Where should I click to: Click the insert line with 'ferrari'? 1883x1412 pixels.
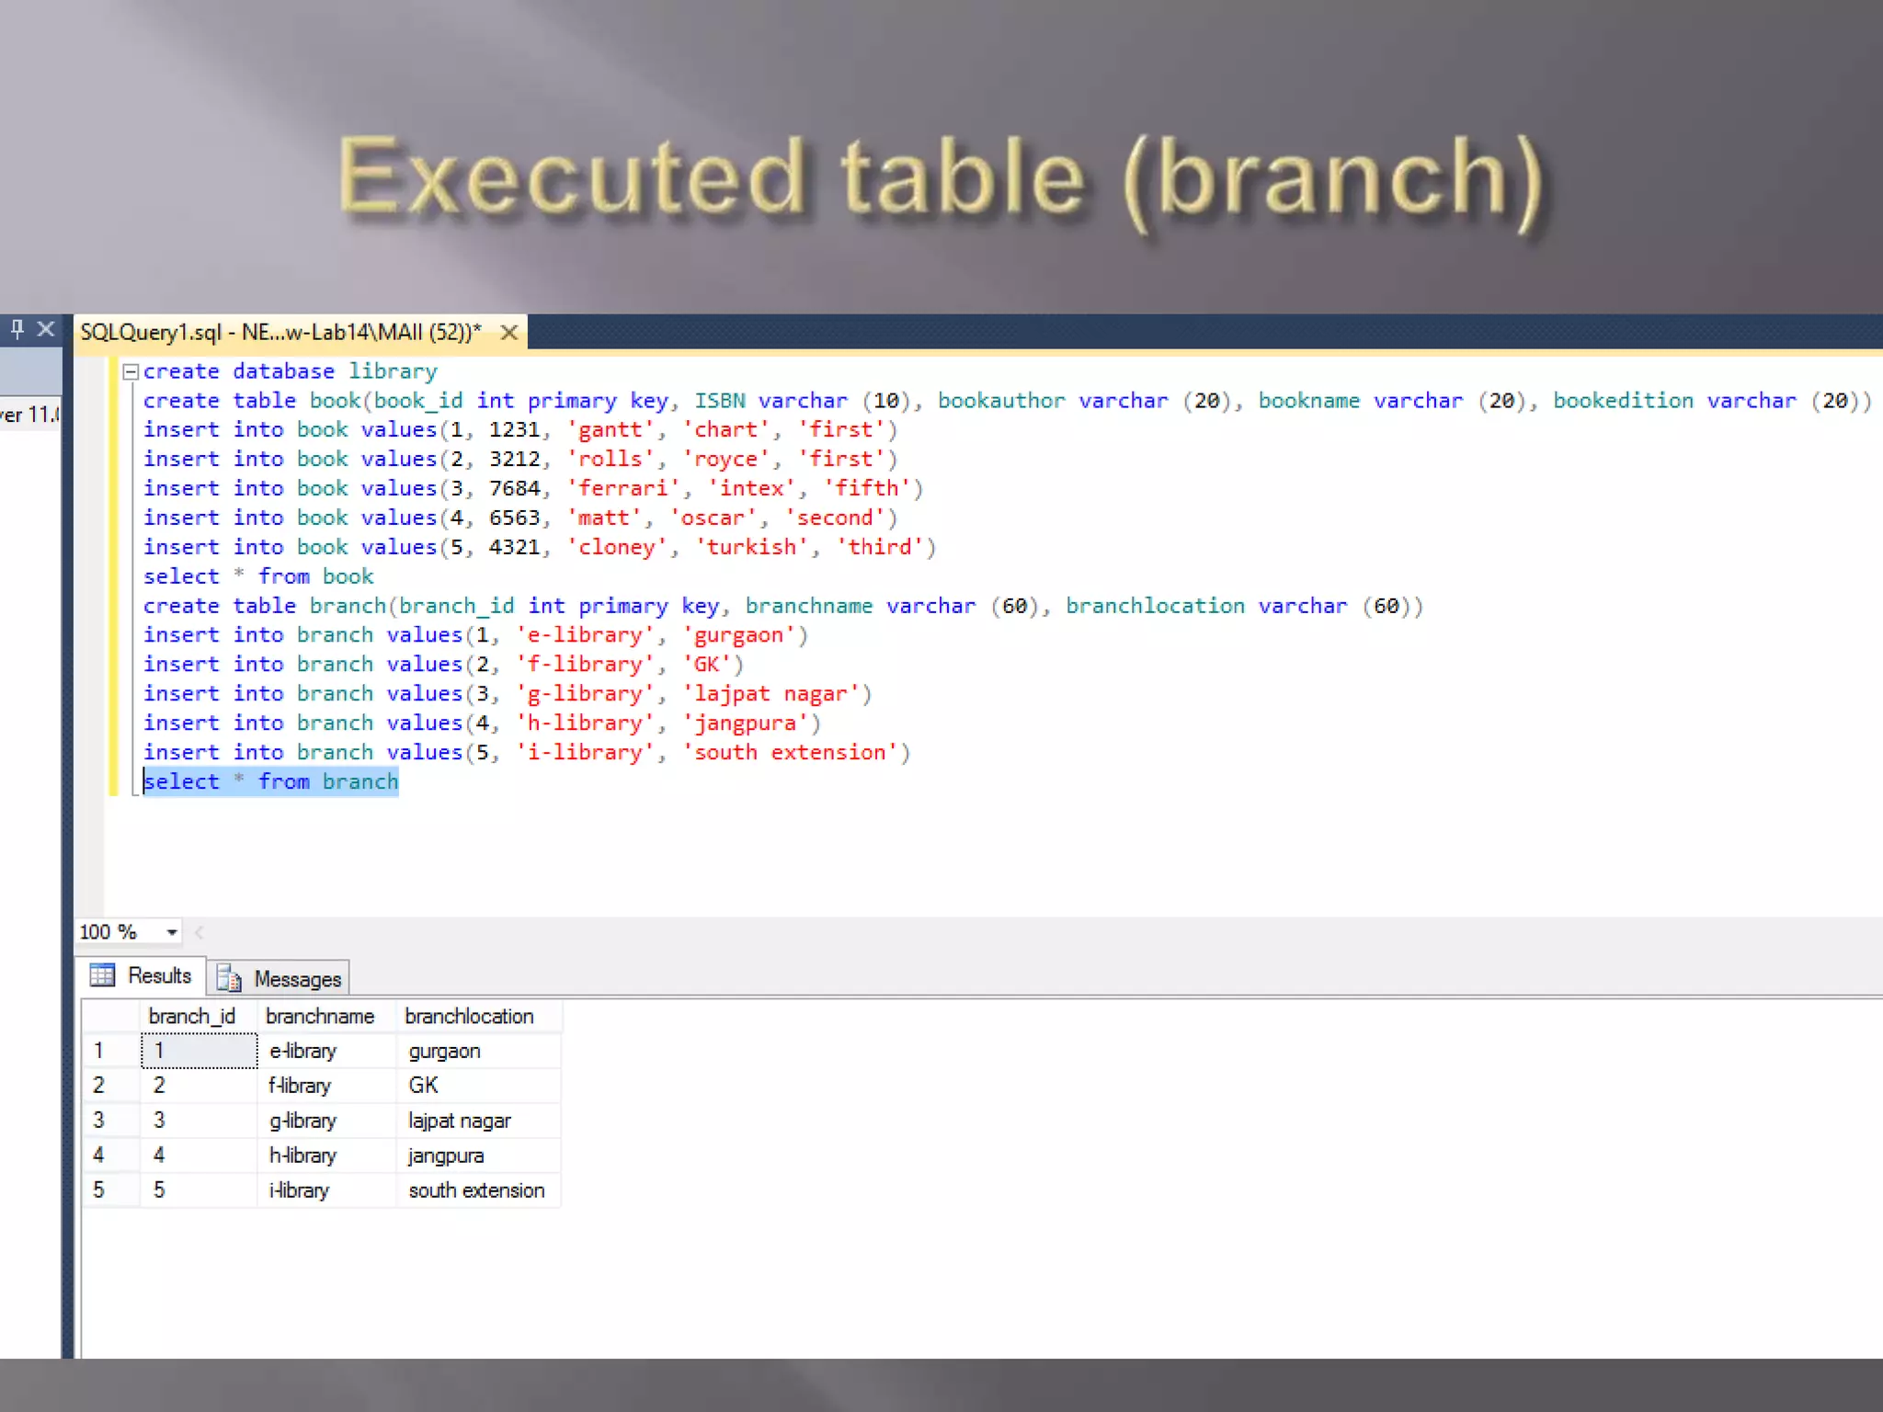pos(533,488)
